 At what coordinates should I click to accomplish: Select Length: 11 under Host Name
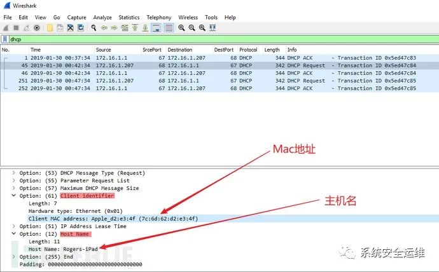[x=45, y=241]
